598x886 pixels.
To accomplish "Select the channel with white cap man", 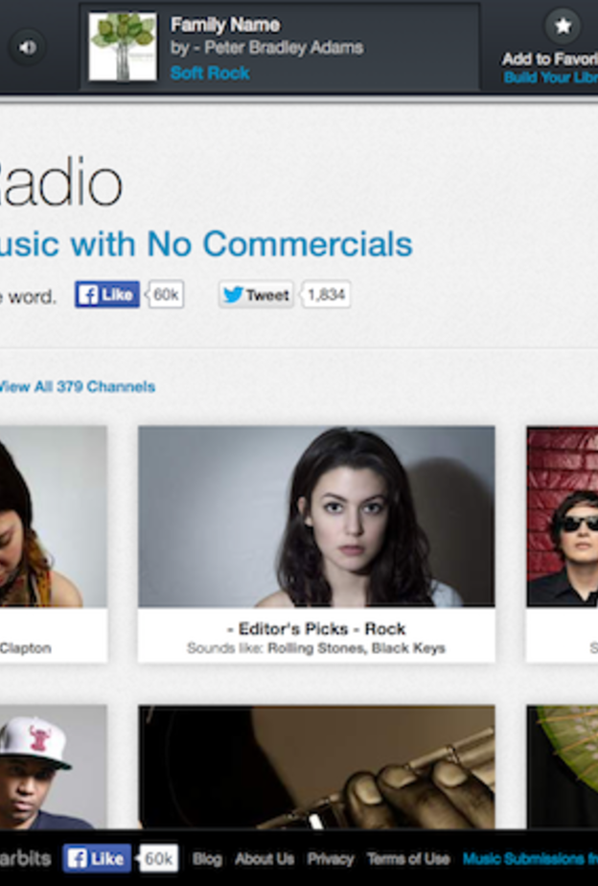I will tap(48, 767).
